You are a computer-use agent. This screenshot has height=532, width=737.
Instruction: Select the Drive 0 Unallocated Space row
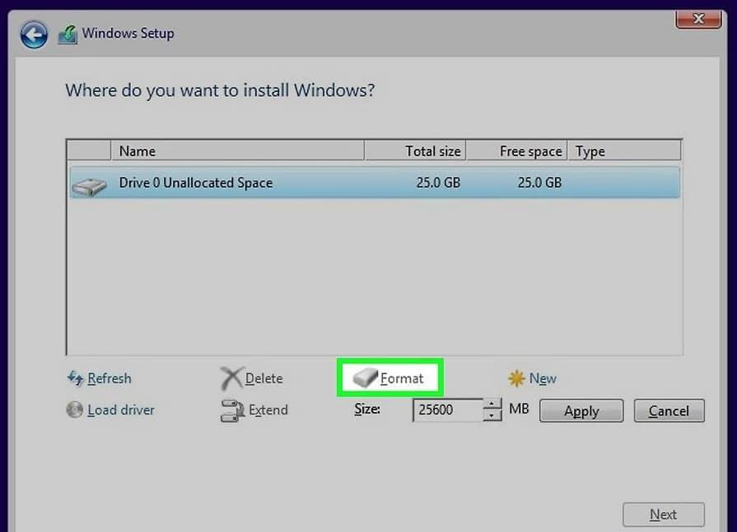pos(375,183)
